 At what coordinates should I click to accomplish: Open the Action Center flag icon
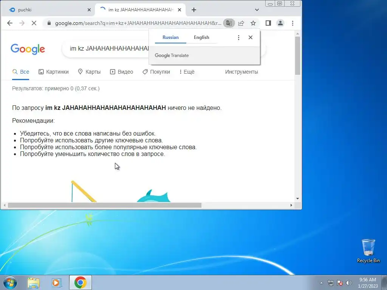340,283
